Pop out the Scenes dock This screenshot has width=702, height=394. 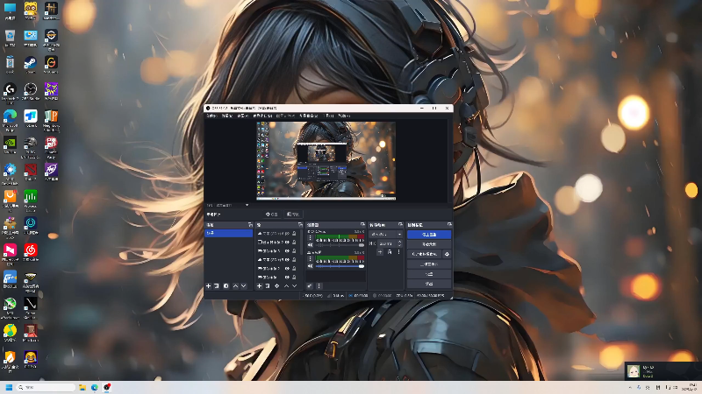250,225
